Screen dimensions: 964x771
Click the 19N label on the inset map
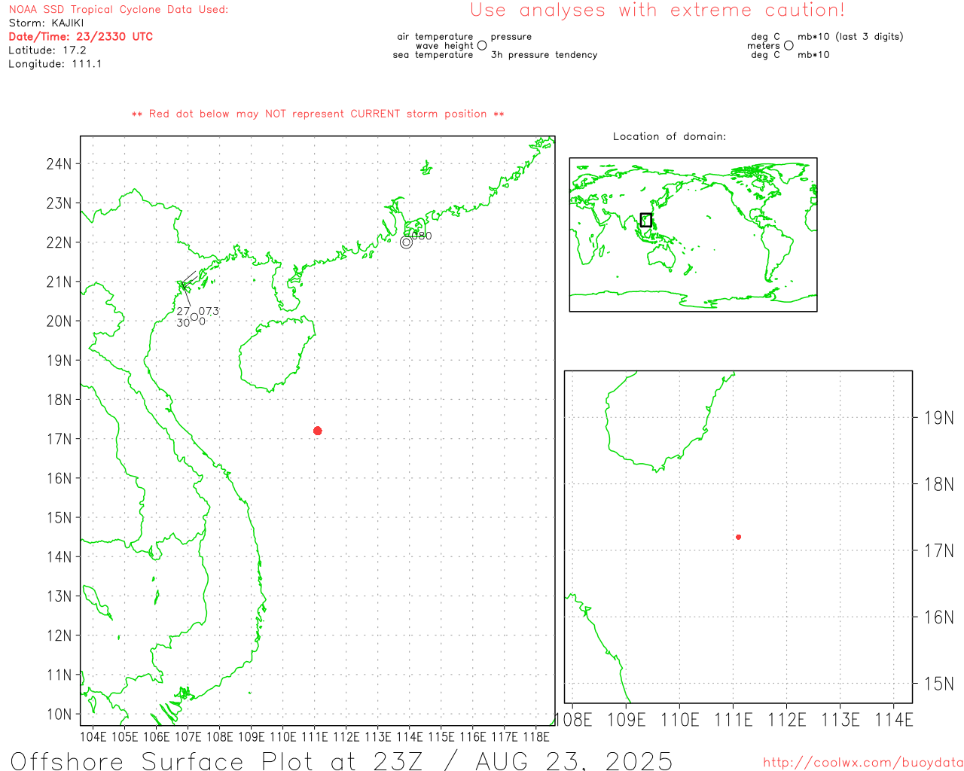click(x=939, y=418)
